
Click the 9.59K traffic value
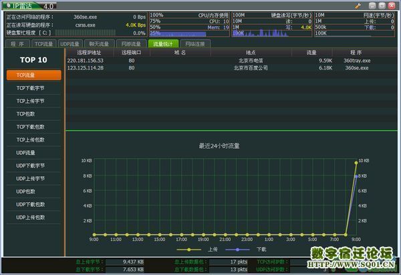[x=325, y=61]
